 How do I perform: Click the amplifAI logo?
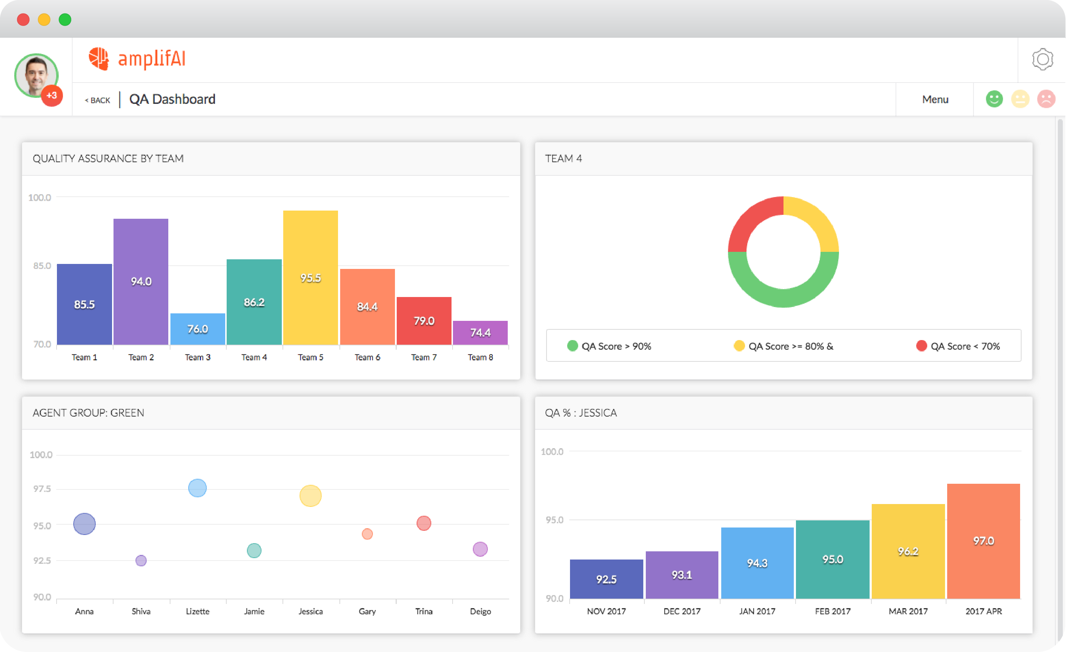click(138, 59)
